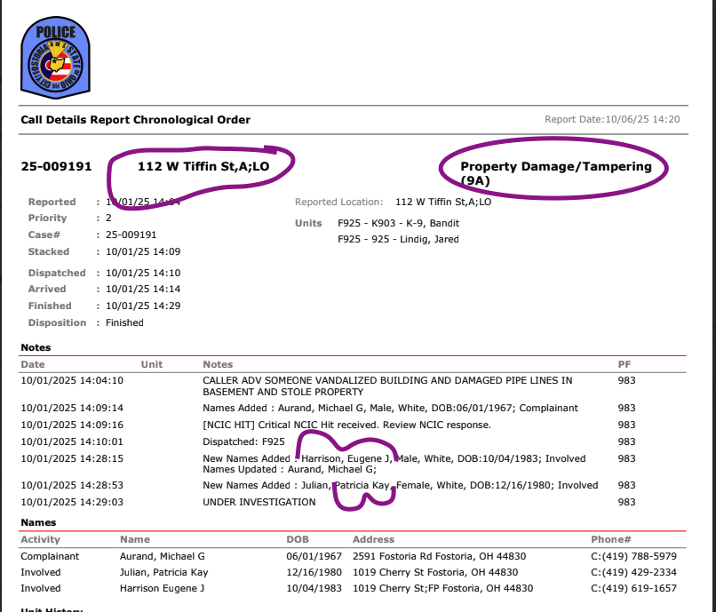
Task: Click the Arrived time 10/01/25 14:14
Action: point(143,289)
